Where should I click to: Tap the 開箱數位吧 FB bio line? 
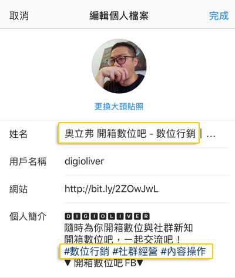point(104,263)
